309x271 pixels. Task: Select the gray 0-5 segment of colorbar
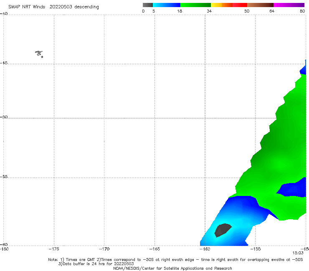(x=147, y=5)
